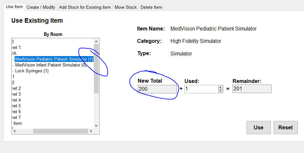Click the Use Existing Item heading

click(37, 20)
